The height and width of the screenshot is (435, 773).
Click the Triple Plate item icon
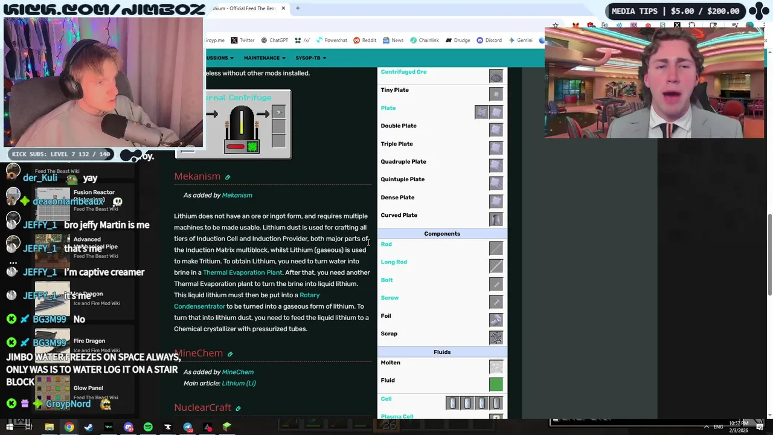pos(496,148)
